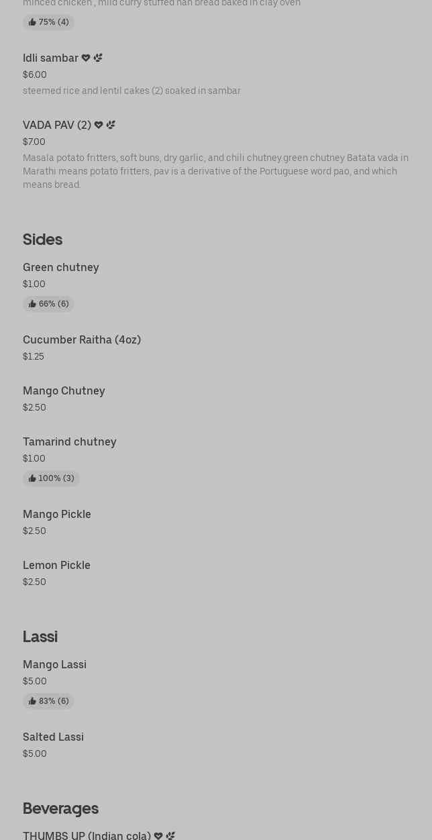Click the Beverages section heading

[60, 808]
